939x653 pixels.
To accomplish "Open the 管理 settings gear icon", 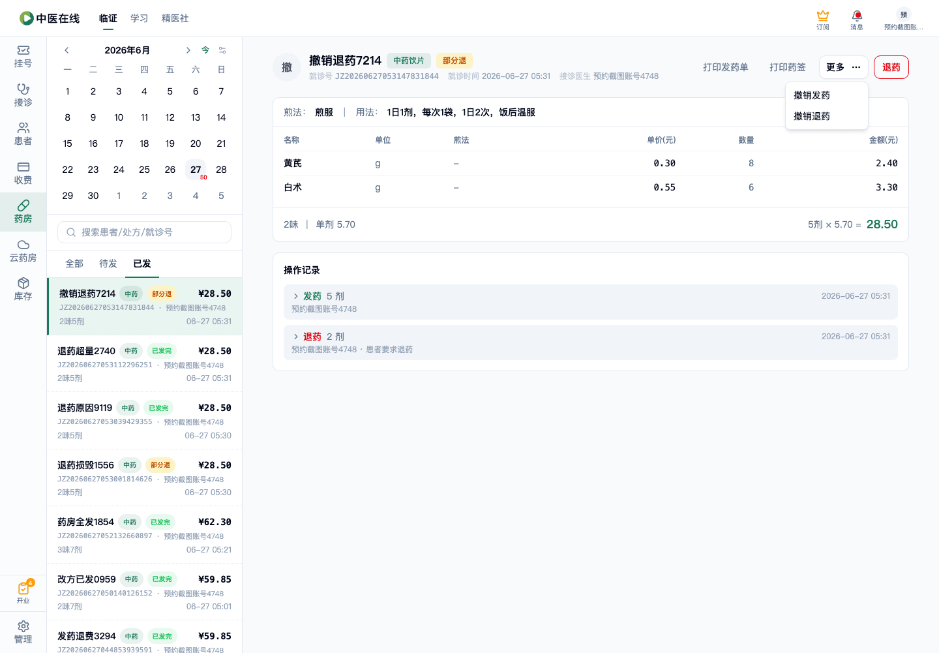I will pyautogui.click(x=23, y=632).
